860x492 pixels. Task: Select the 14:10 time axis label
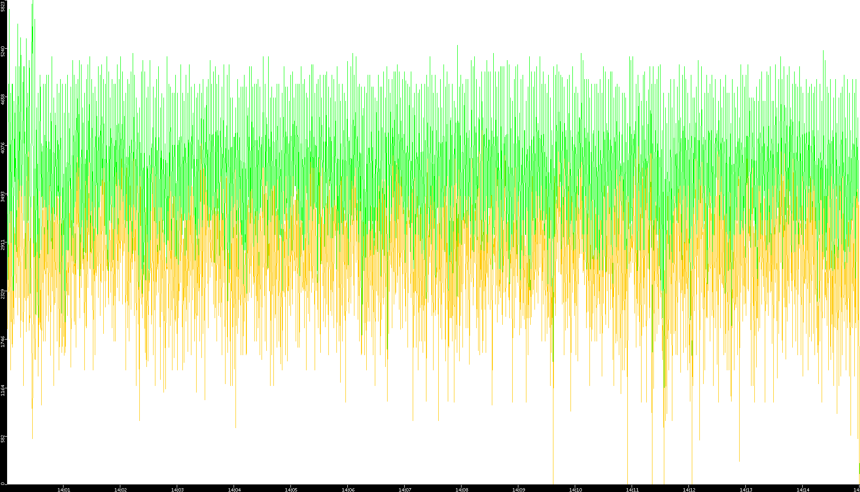575,489
